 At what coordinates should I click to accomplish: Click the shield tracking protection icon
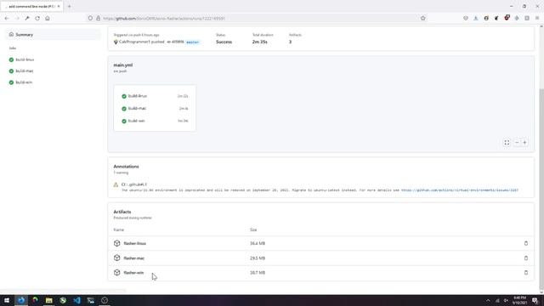[90, 18]
